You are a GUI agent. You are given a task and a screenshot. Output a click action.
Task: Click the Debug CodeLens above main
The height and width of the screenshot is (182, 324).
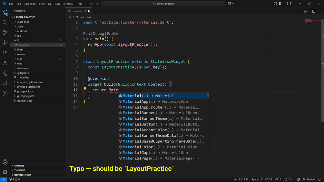point(98,34)
